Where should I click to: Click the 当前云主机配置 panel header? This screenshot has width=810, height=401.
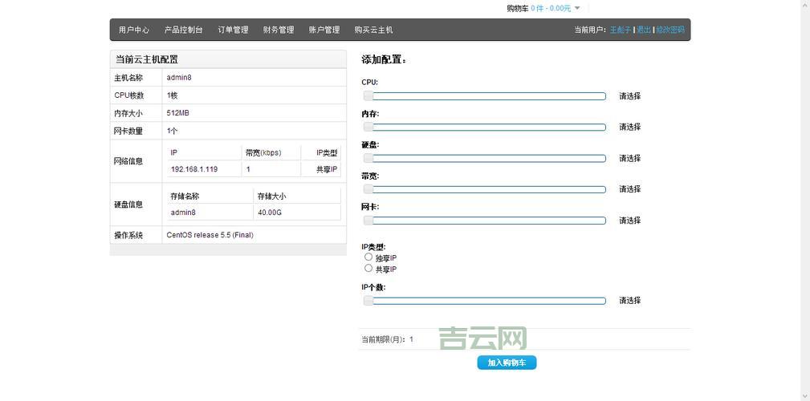point(228,59)
